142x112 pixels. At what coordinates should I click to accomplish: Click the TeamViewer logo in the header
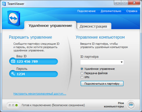[x=14, y=18]
